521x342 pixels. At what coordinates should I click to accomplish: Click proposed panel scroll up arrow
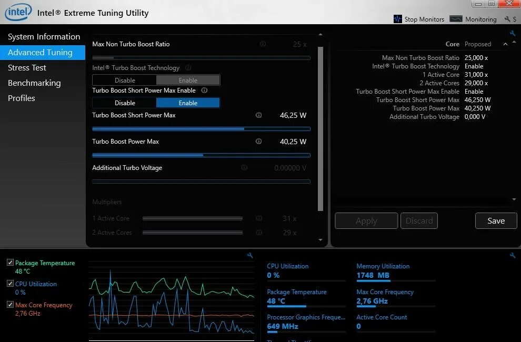[x=514, y=42]
